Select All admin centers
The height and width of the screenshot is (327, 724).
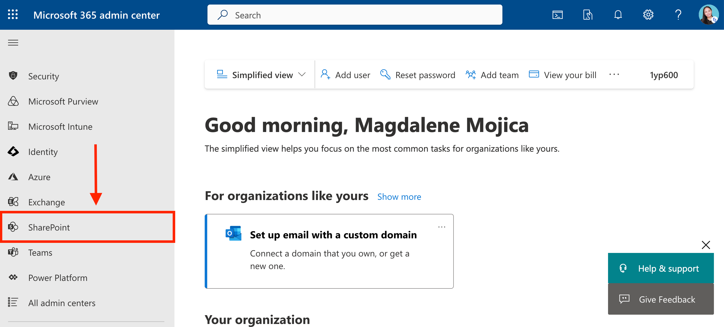click(x=62, y=303)
